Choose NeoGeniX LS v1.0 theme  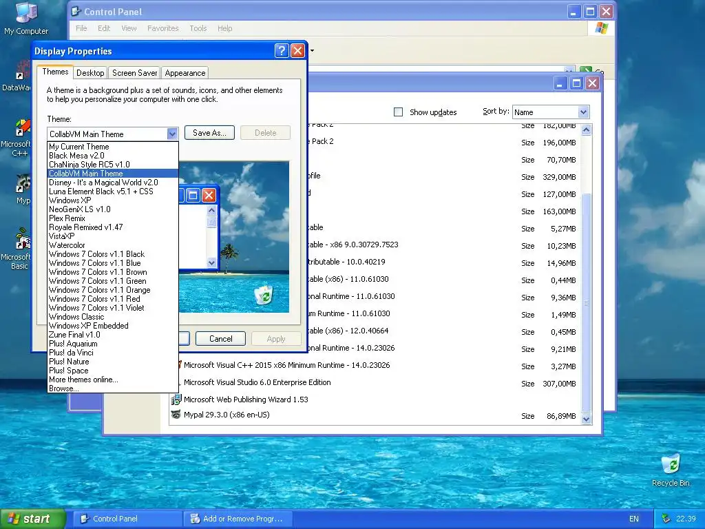point(113,209)
